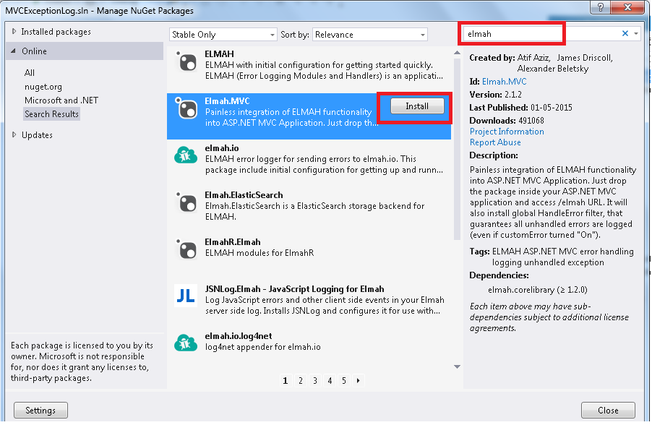This screenshot has width=652, height=425.
Task: Click the scroll up arrow of package list
Action: click(x=457, y=53)
